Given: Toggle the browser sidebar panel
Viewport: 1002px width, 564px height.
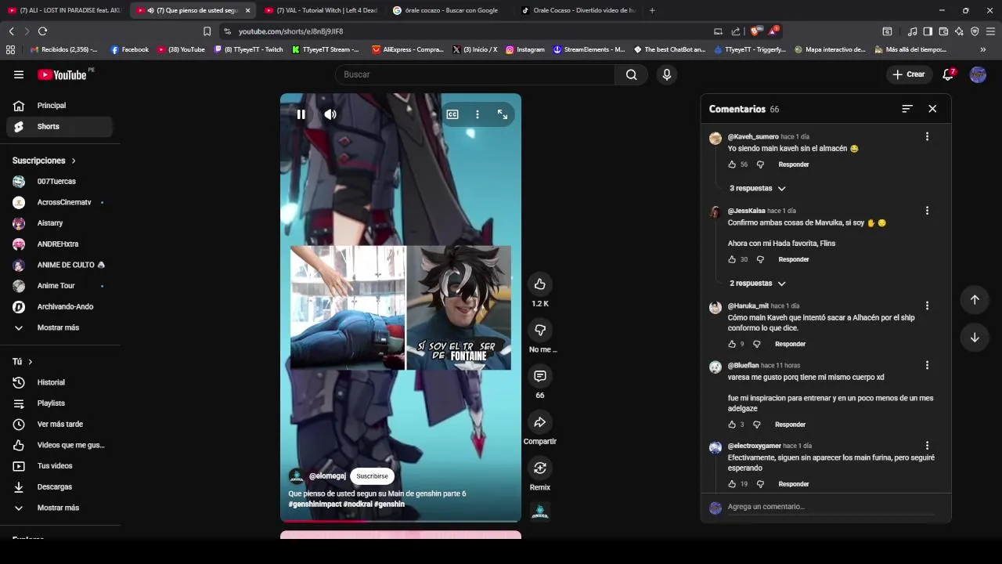Looking at the screenshot, I should pyautogui.click(x=928, y=31).
